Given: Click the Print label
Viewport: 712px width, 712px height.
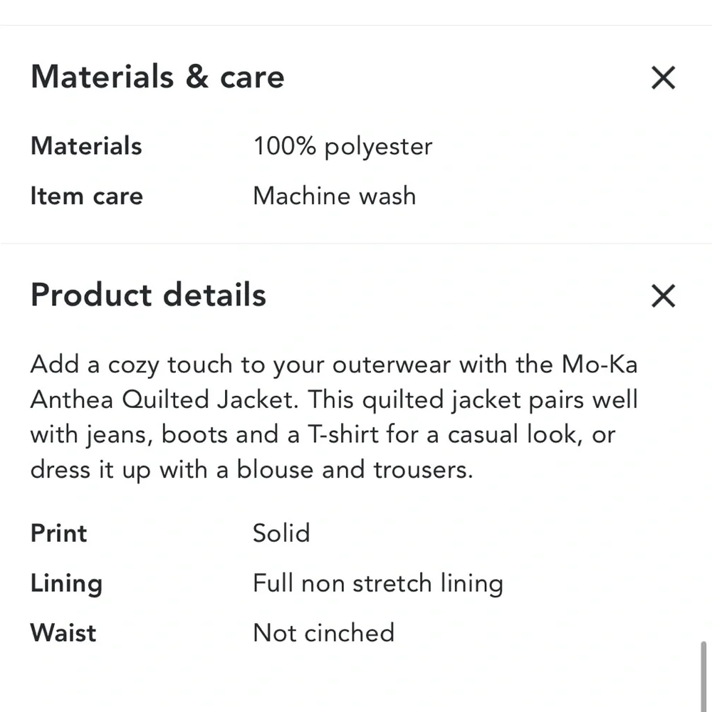Looking at the screenshot, I should pos(58,533).
